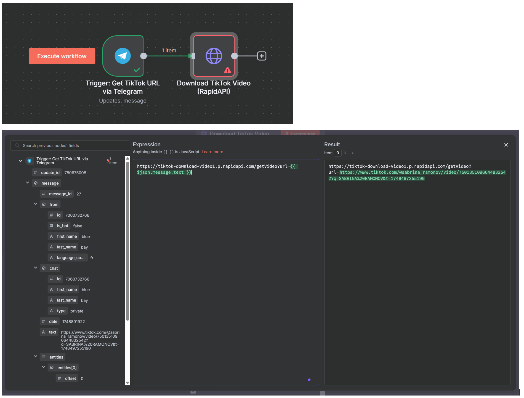Select the message object pill
Image resolution: width=524 pixels, height=398 pixels.
tap(46, 183)
